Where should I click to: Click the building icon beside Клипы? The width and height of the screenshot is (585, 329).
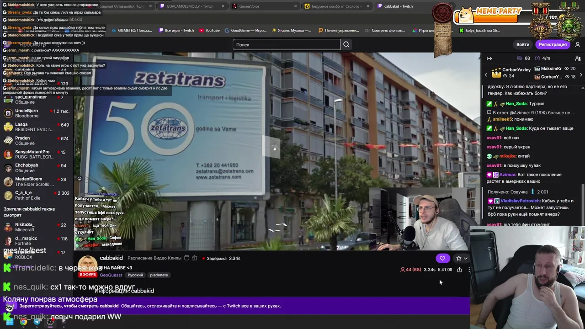pyautogui.click(x=195, y=258)
